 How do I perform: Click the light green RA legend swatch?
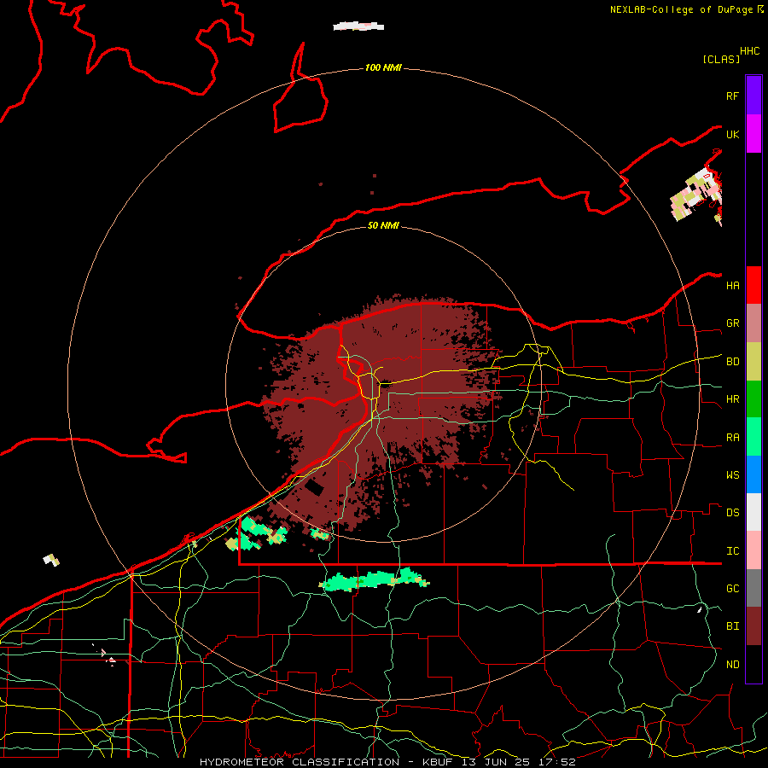click(x=753, y=437)
